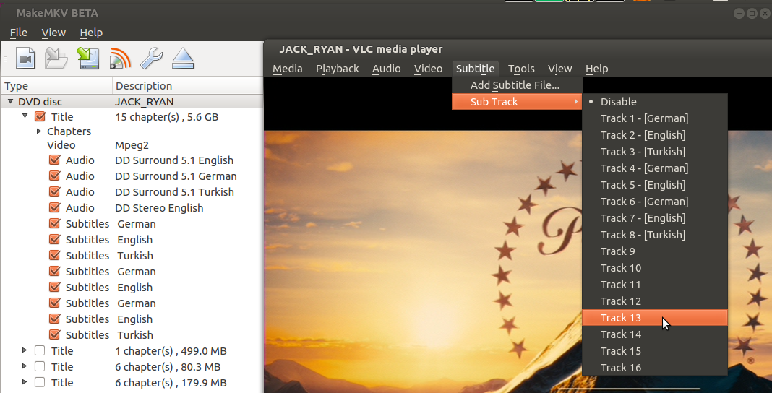
Task: Uncheck DD Stereo English audio
Action: coord(55,208)
